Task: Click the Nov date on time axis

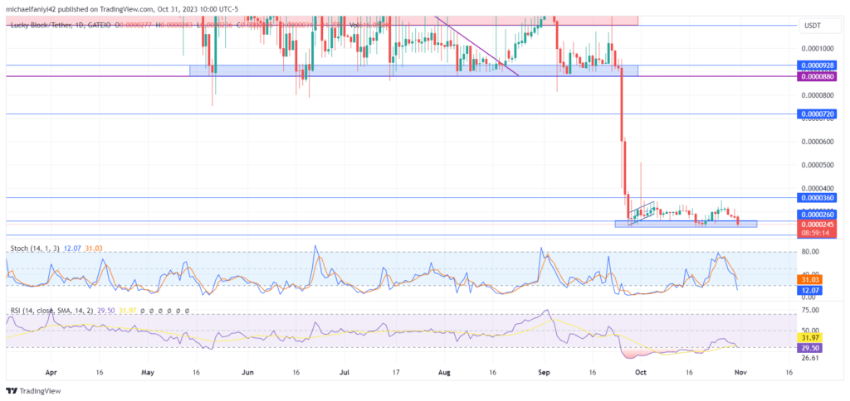Action: (740, 373)
